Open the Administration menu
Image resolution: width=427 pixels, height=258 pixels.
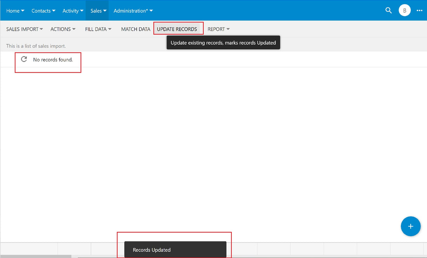click(133, 10)
